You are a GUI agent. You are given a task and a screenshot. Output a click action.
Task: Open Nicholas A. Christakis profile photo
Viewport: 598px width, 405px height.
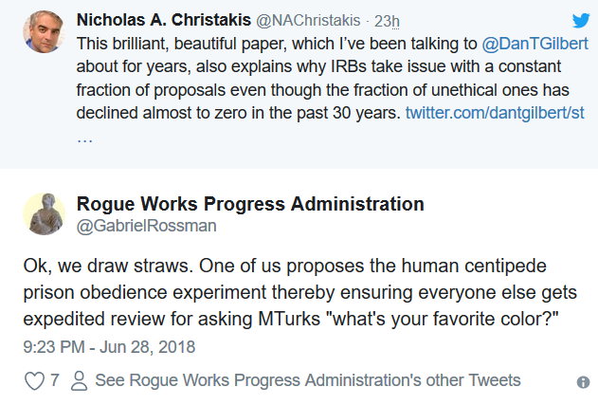pyautogui.click(x=44, y=31)
